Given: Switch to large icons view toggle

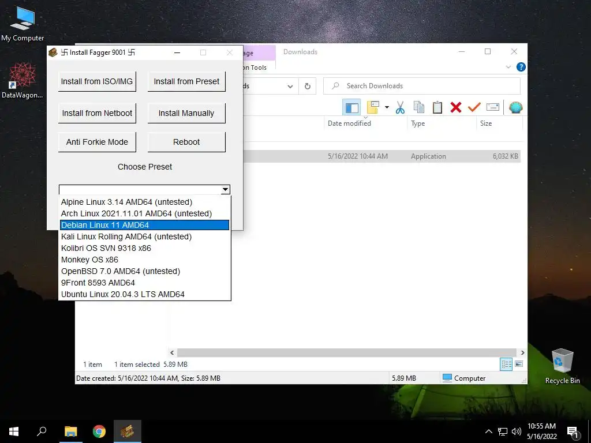Looking at the screenshot, I should click(x=519, y=364).
